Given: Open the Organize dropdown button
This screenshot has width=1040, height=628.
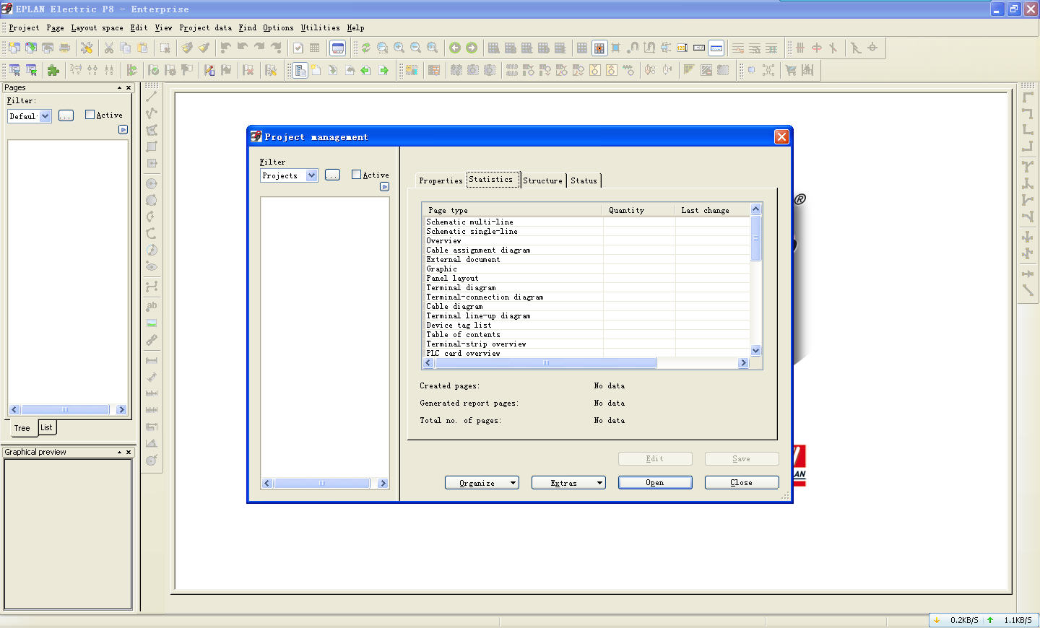Looking at the screenshot, I should pos(482,483).
